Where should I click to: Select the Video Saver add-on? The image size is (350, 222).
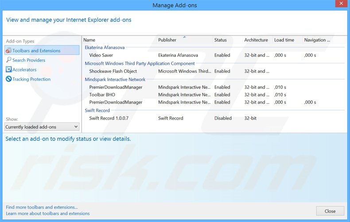101,55
